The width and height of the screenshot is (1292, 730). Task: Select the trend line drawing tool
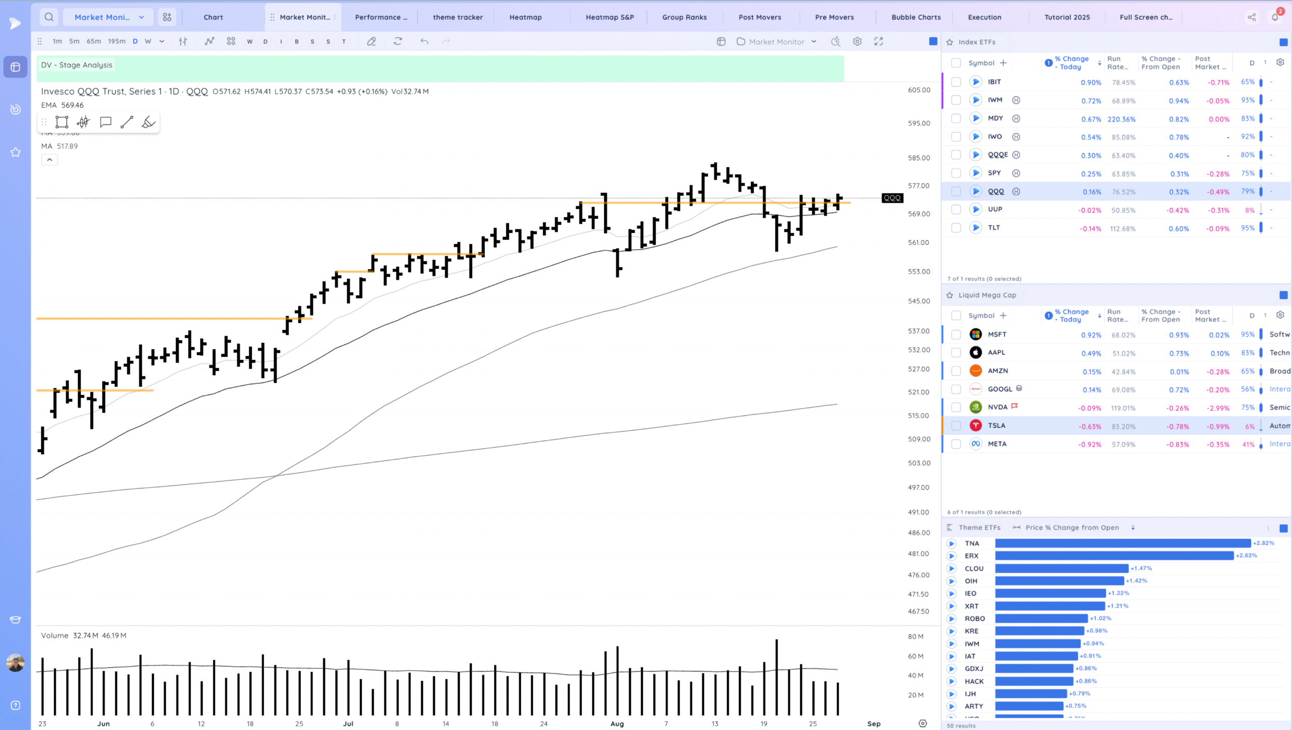point(127,122)
